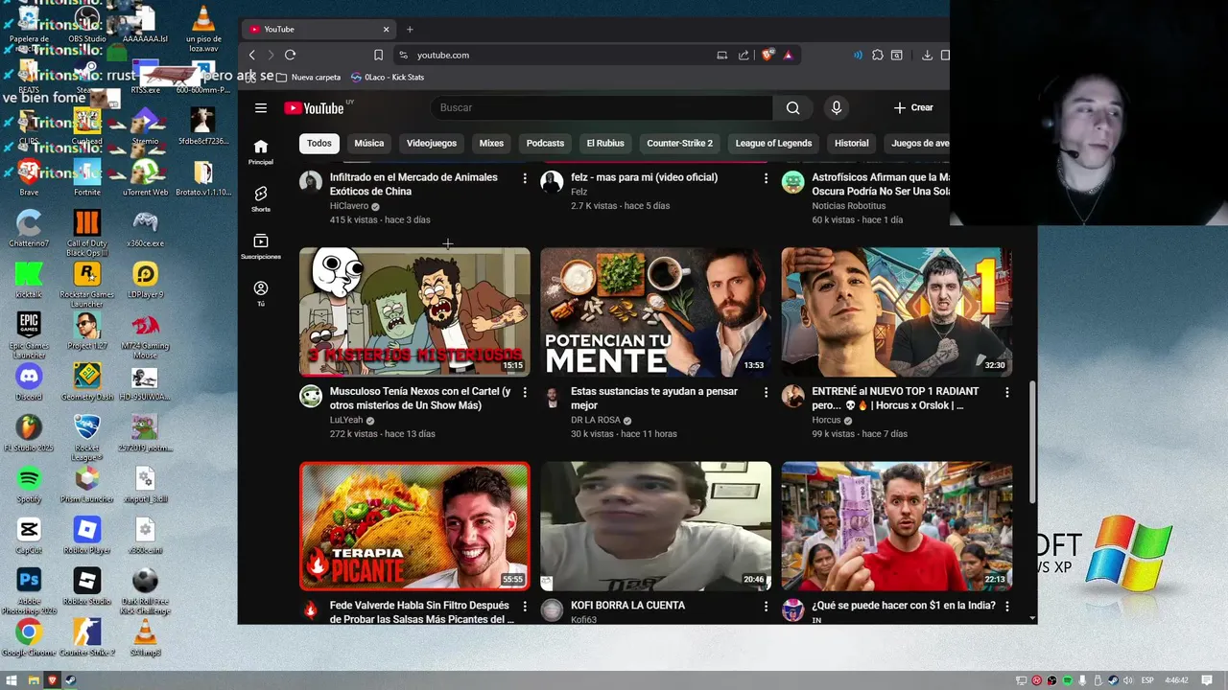Click the Buscar search field
This screenshot has width=1228, height=690.
coord(602,108)
